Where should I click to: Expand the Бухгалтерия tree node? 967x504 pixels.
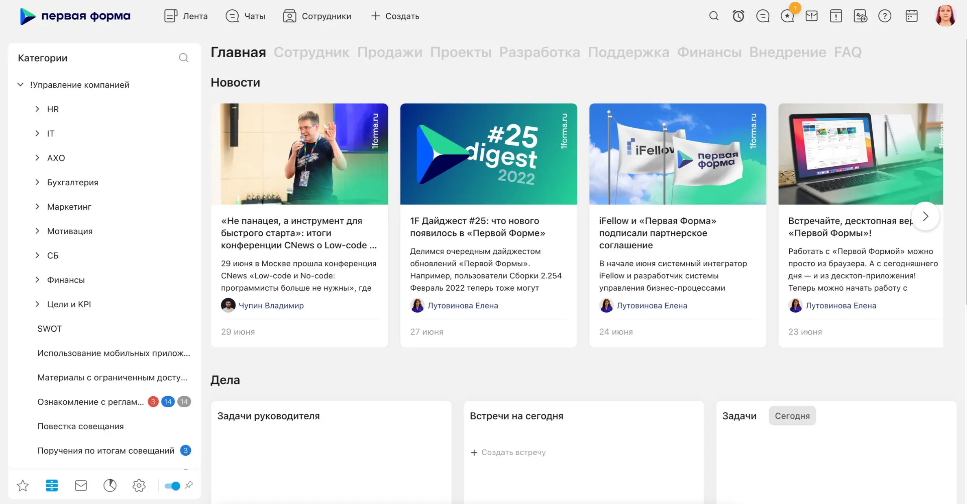(x=37, y=182)
